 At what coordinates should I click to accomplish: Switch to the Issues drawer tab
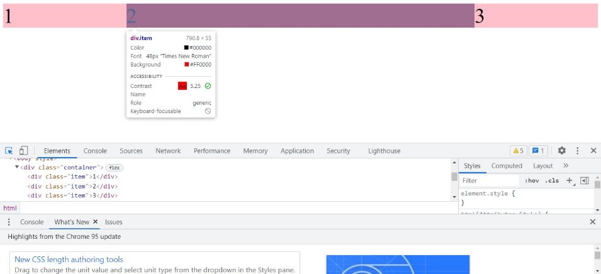coord(114,222)
